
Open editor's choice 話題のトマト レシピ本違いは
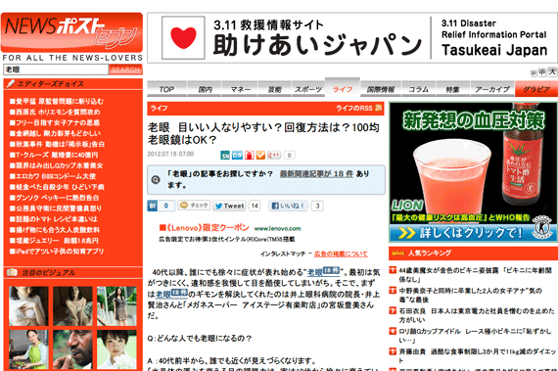[54, 219]
